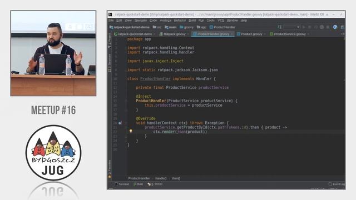Close the ProductService.groovy tab
356x200 pixels.
[x=308, y=34]
